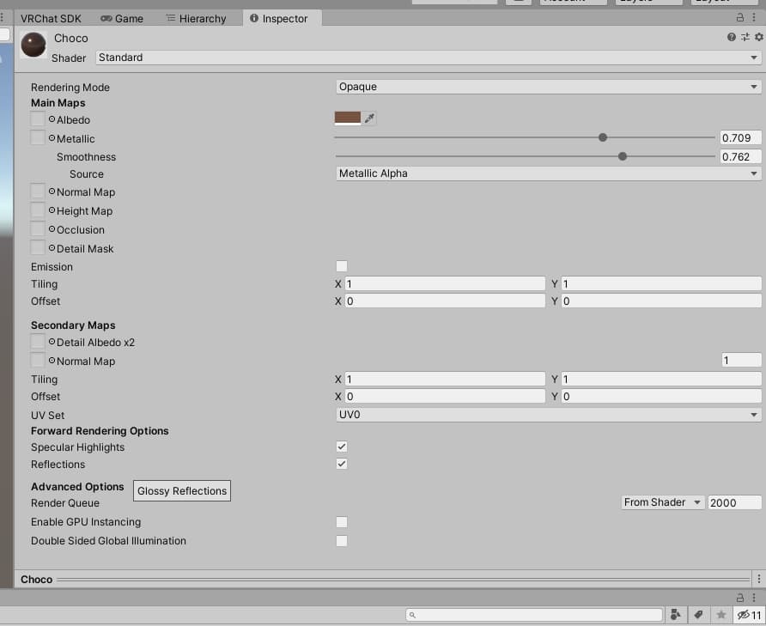This screenshot has height=626, width=766.
Task: Click the Smoothness slider handle
Action: click(623, 156)
